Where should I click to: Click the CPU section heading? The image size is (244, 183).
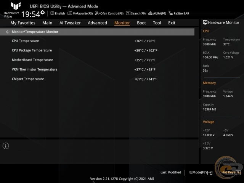206,31
